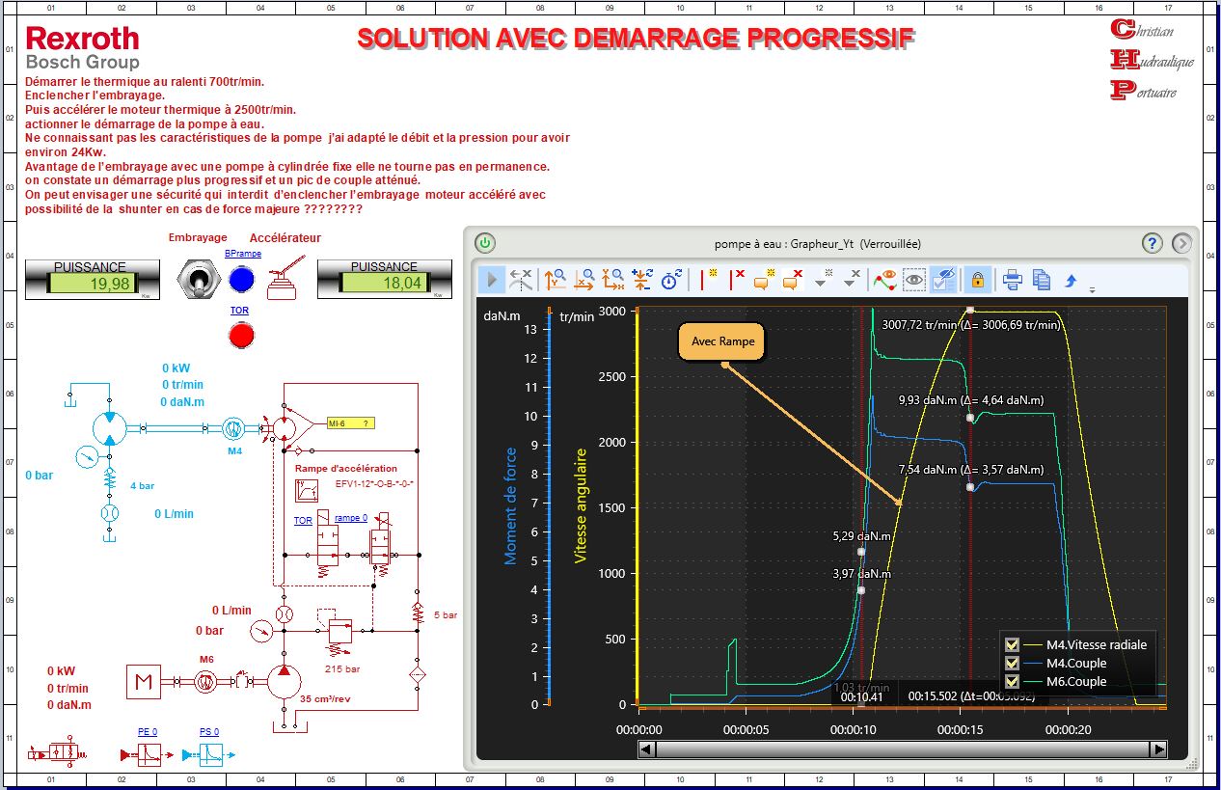The width and height of the screenshot is (1221, 790).
Task: Click the EFV1-12*-O-B-*-0-* reference text
Action: click(374, 483)
